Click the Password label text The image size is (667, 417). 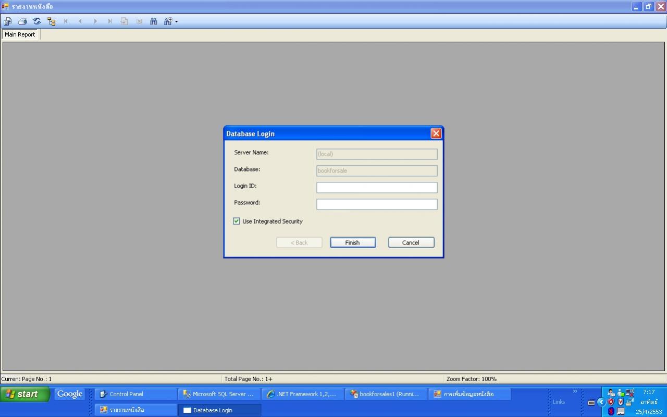[247, 203]
